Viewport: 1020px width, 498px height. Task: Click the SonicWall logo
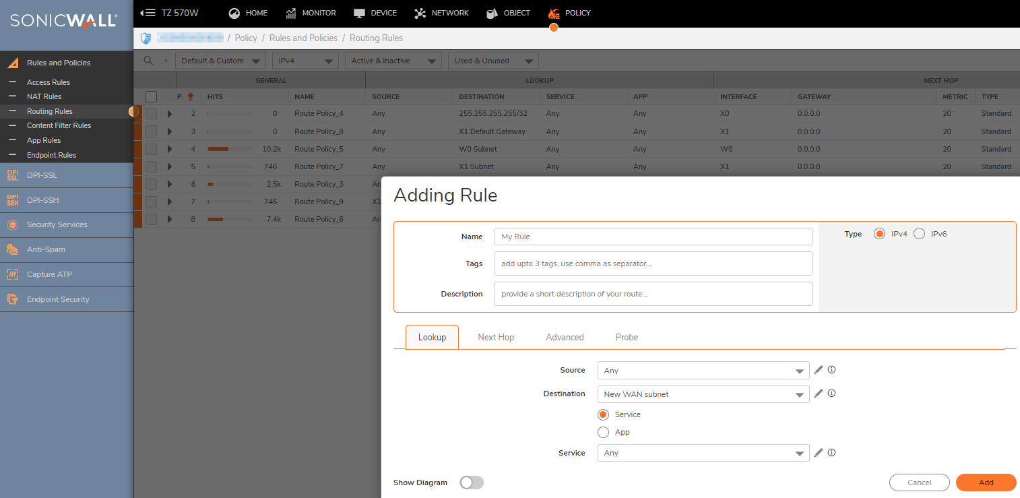coord(64,21)
